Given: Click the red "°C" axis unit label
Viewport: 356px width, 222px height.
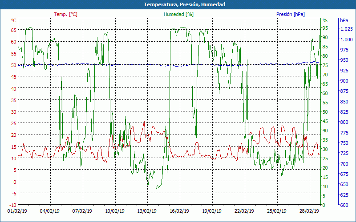Looking at the screenshot, I should click(x=14, y=20).
